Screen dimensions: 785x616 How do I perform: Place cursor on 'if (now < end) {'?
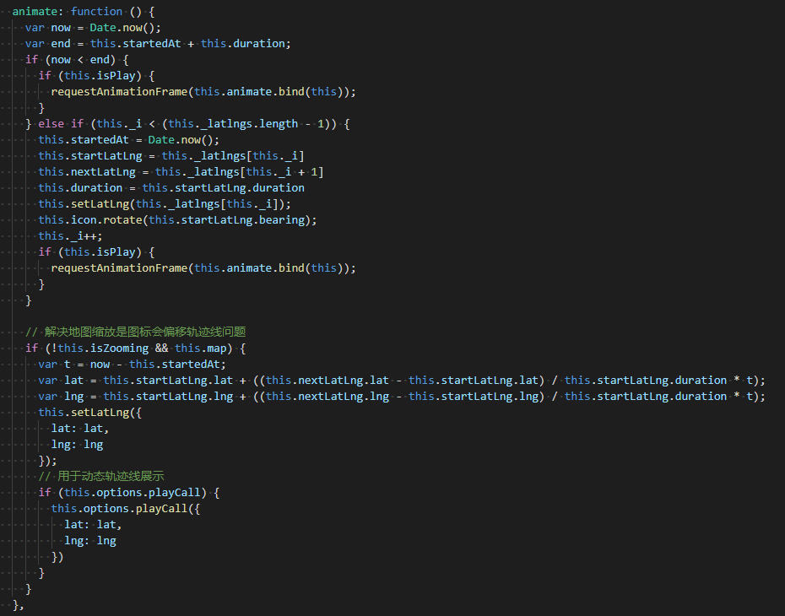77,60
